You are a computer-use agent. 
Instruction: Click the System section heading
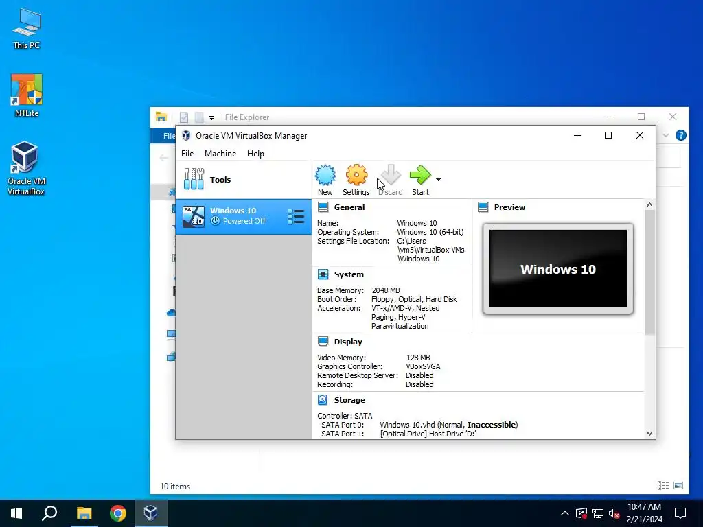coord(349,274)
